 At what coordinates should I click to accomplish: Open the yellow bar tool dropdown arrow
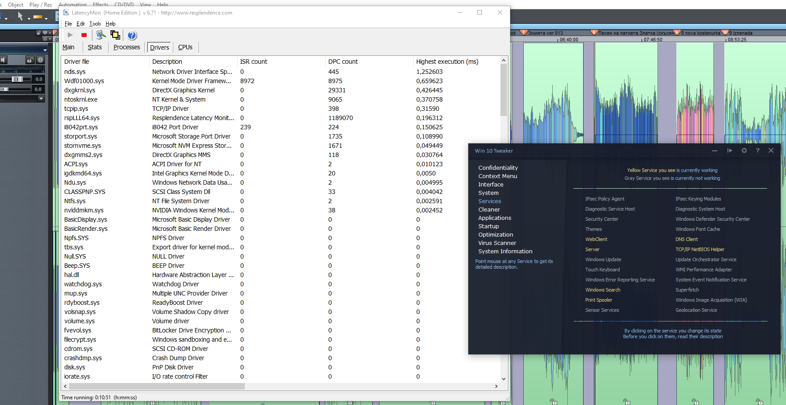point(46,18)
